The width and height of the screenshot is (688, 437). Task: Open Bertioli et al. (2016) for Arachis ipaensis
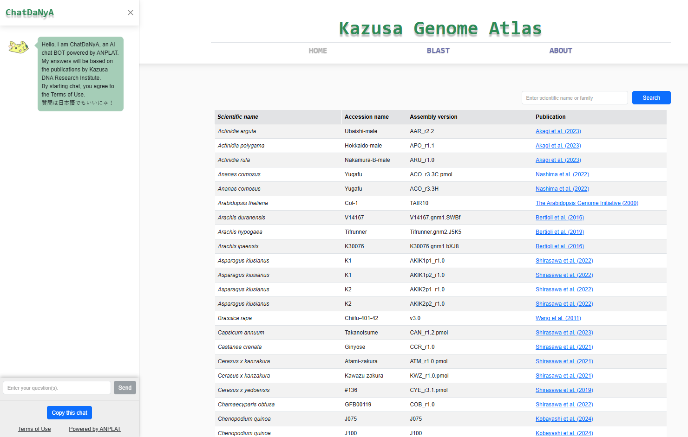560,246
